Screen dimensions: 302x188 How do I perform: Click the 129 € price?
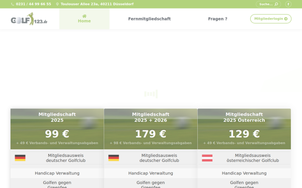[244, 134]
